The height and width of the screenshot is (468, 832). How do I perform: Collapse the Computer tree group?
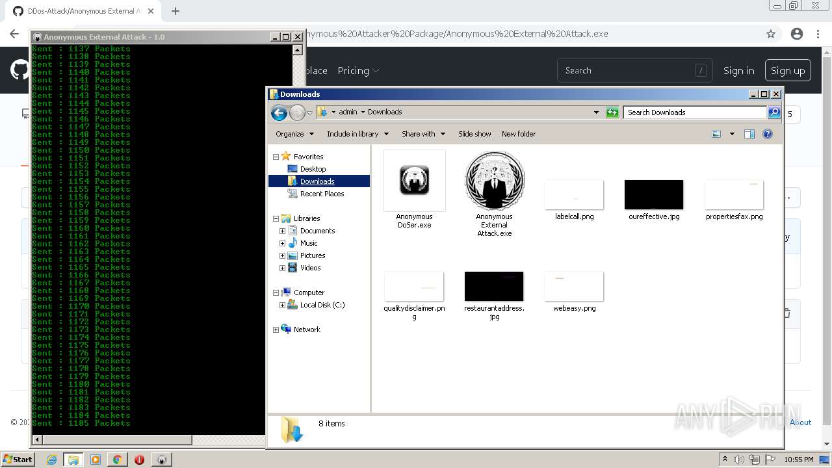click(x=276, y=292)
